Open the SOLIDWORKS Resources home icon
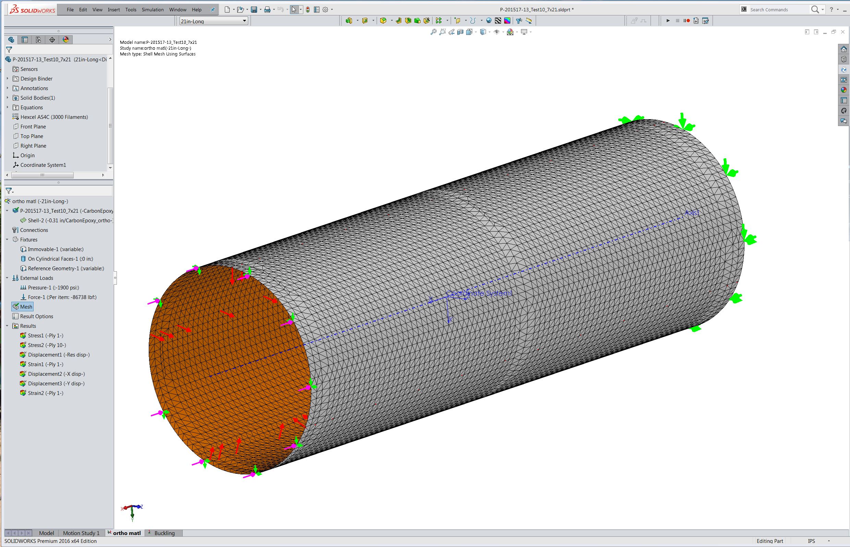The height and width of the screenshot is (547, 850). coord(843,49)
